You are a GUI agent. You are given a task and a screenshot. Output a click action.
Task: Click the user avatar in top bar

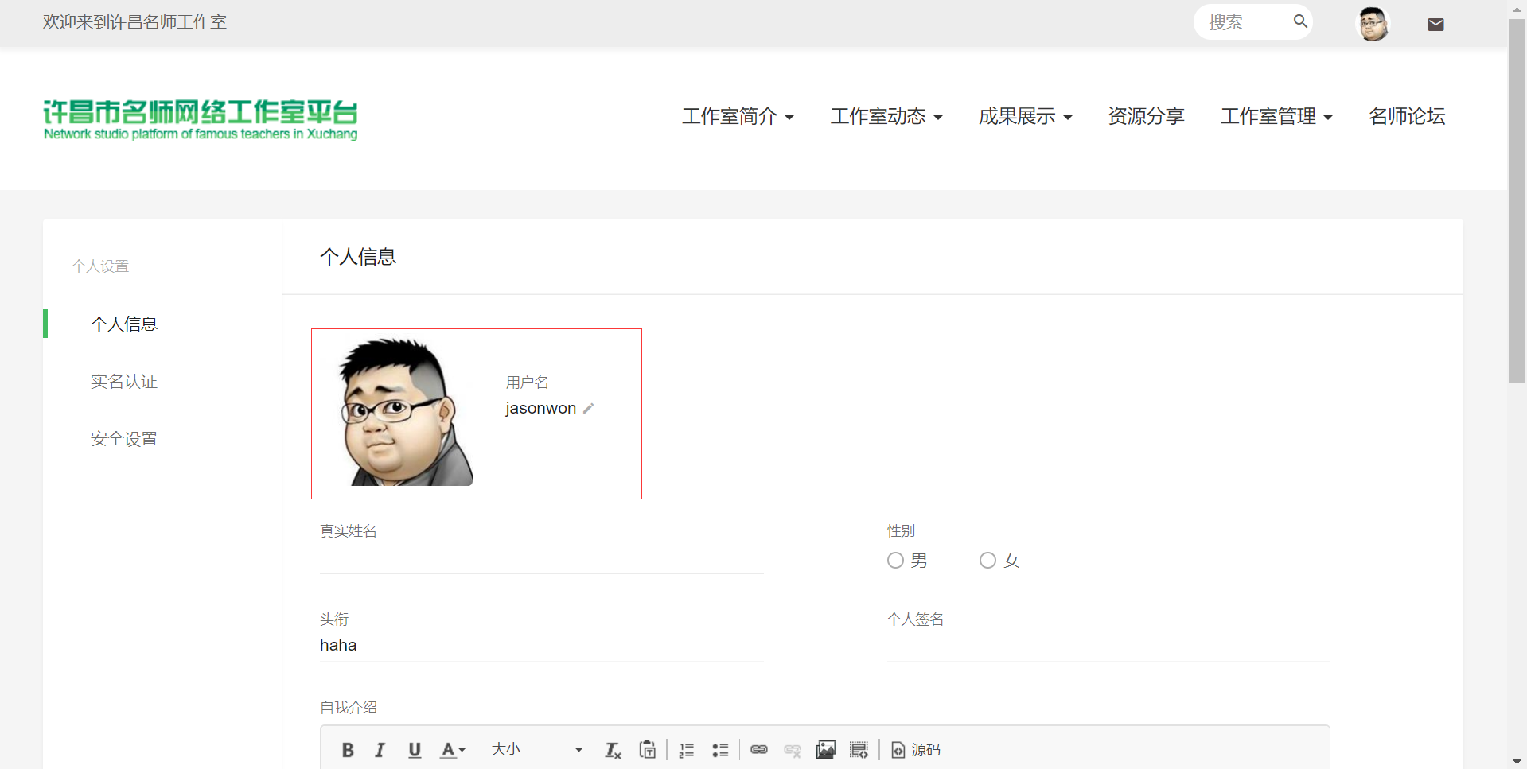tap(1373, 23)
